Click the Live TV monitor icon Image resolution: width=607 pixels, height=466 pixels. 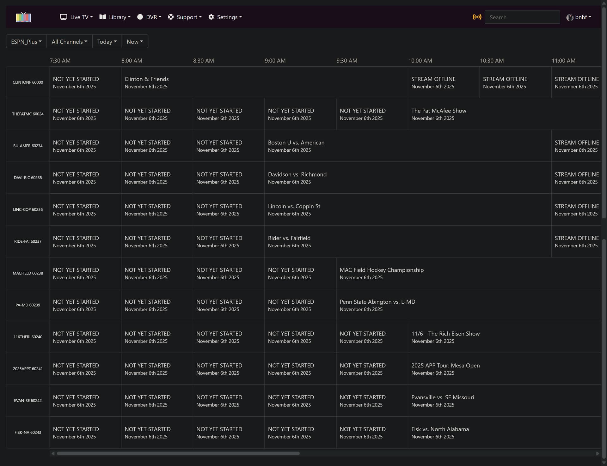point(64,17)
